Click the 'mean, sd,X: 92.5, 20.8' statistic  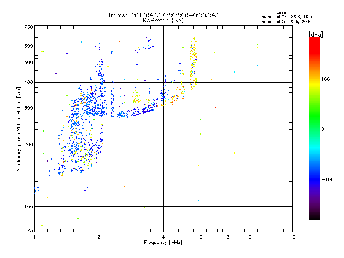click(286, 21)
